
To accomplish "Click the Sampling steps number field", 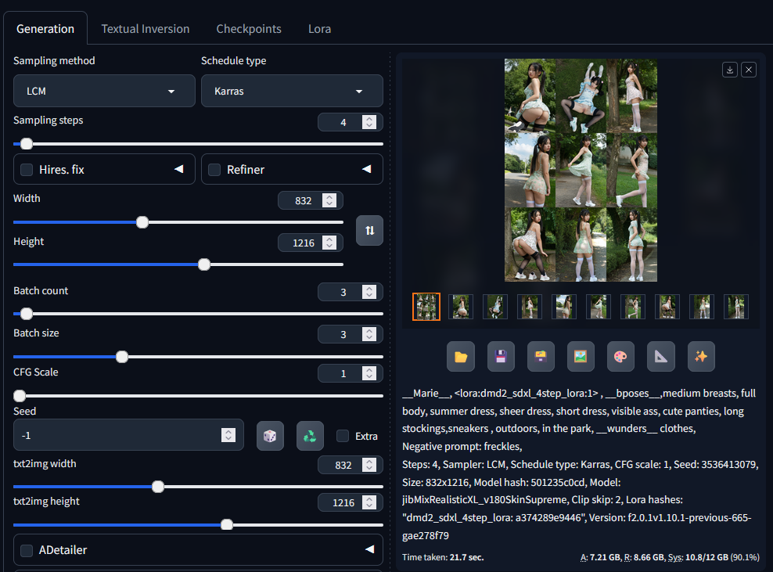I will point(350,122).
